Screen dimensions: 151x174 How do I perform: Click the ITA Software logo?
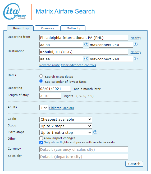[15, 12]
